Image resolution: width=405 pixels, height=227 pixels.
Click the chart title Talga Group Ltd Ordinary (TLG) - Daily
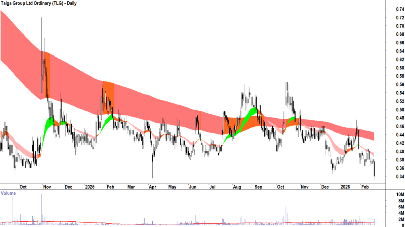coord(38,3)
